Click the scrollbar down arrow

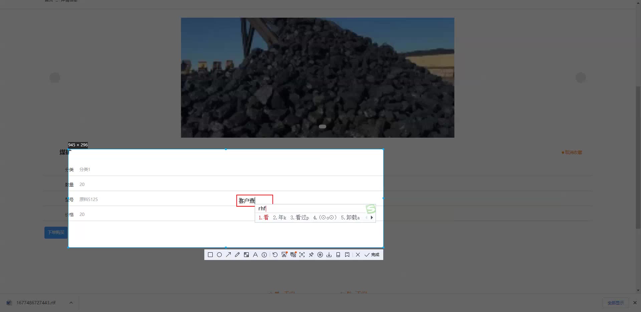(x=638, y=290)
